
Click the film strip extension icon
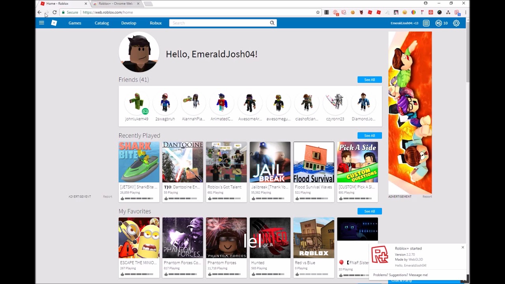tap(327, 12)
